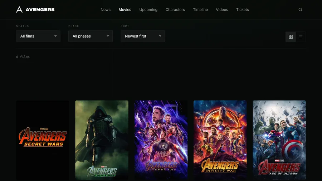Open the Avengers Infinity War poster
This screenshot has height=181, width=322.
(x=220, y=140)
